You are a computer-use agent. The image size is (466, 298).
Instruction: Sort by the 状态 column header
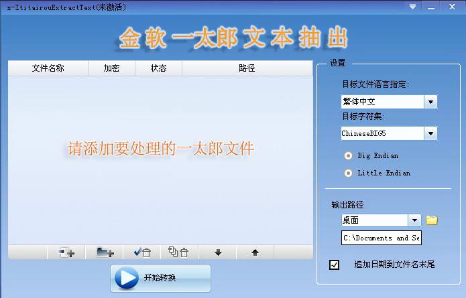click(x=159, y=68)
